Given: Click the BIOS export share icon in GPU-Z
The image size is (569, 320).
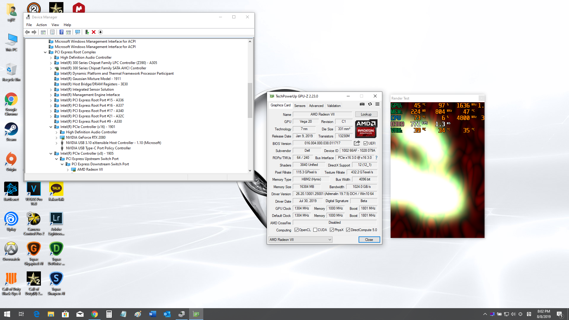Looking at the screenshot, I should pos(357,143).
